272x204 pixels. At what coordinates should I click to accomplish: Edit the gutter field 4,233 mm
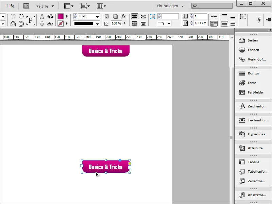coord(200,23)
